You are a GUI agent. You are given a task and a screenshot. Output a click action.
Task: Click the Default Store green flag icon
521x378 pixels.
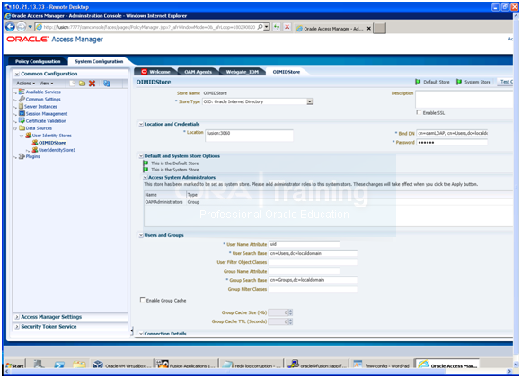coord(418,82)
